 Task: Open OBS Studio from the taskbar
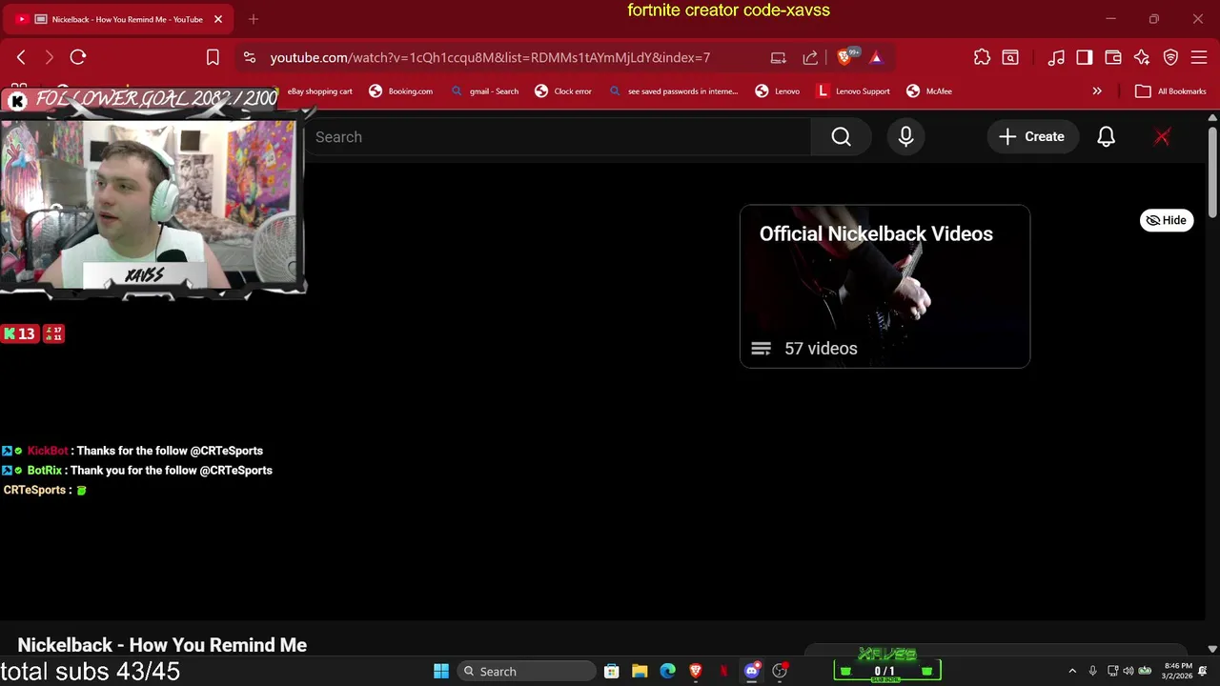tap(780, 672)
